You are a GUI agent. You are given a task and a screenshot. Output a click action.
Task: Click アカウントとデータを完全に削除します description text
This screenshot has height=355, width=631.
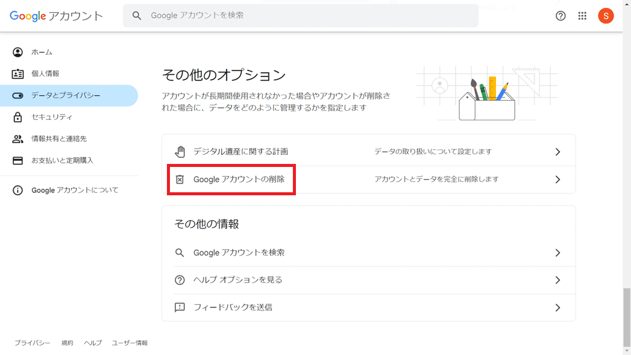(436, 179)
